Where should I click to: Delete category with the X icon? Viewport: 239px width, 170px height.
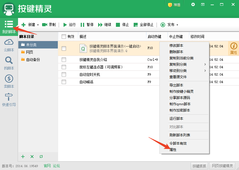click(32, 157)
